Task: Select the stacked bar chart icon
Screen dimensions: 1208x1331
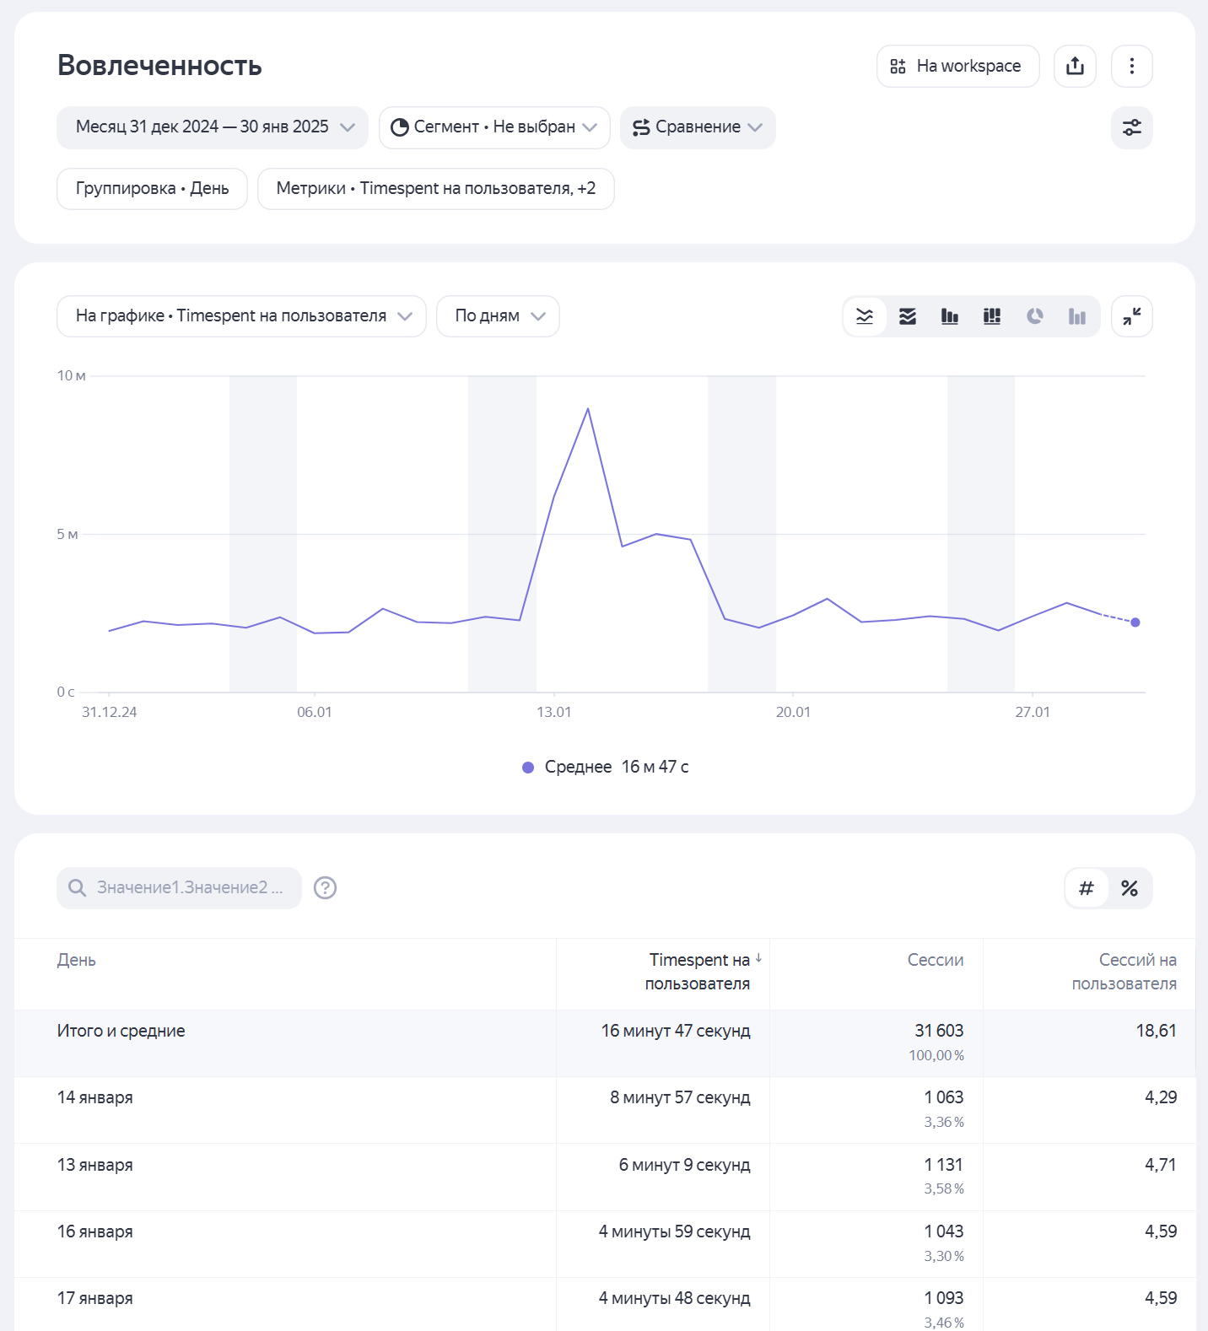Action: [992, 316]
